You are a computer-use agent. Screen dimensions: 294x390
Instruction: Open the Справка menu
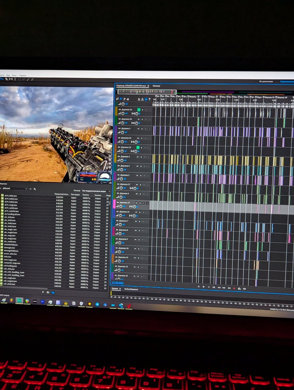[x=23, y=75]
